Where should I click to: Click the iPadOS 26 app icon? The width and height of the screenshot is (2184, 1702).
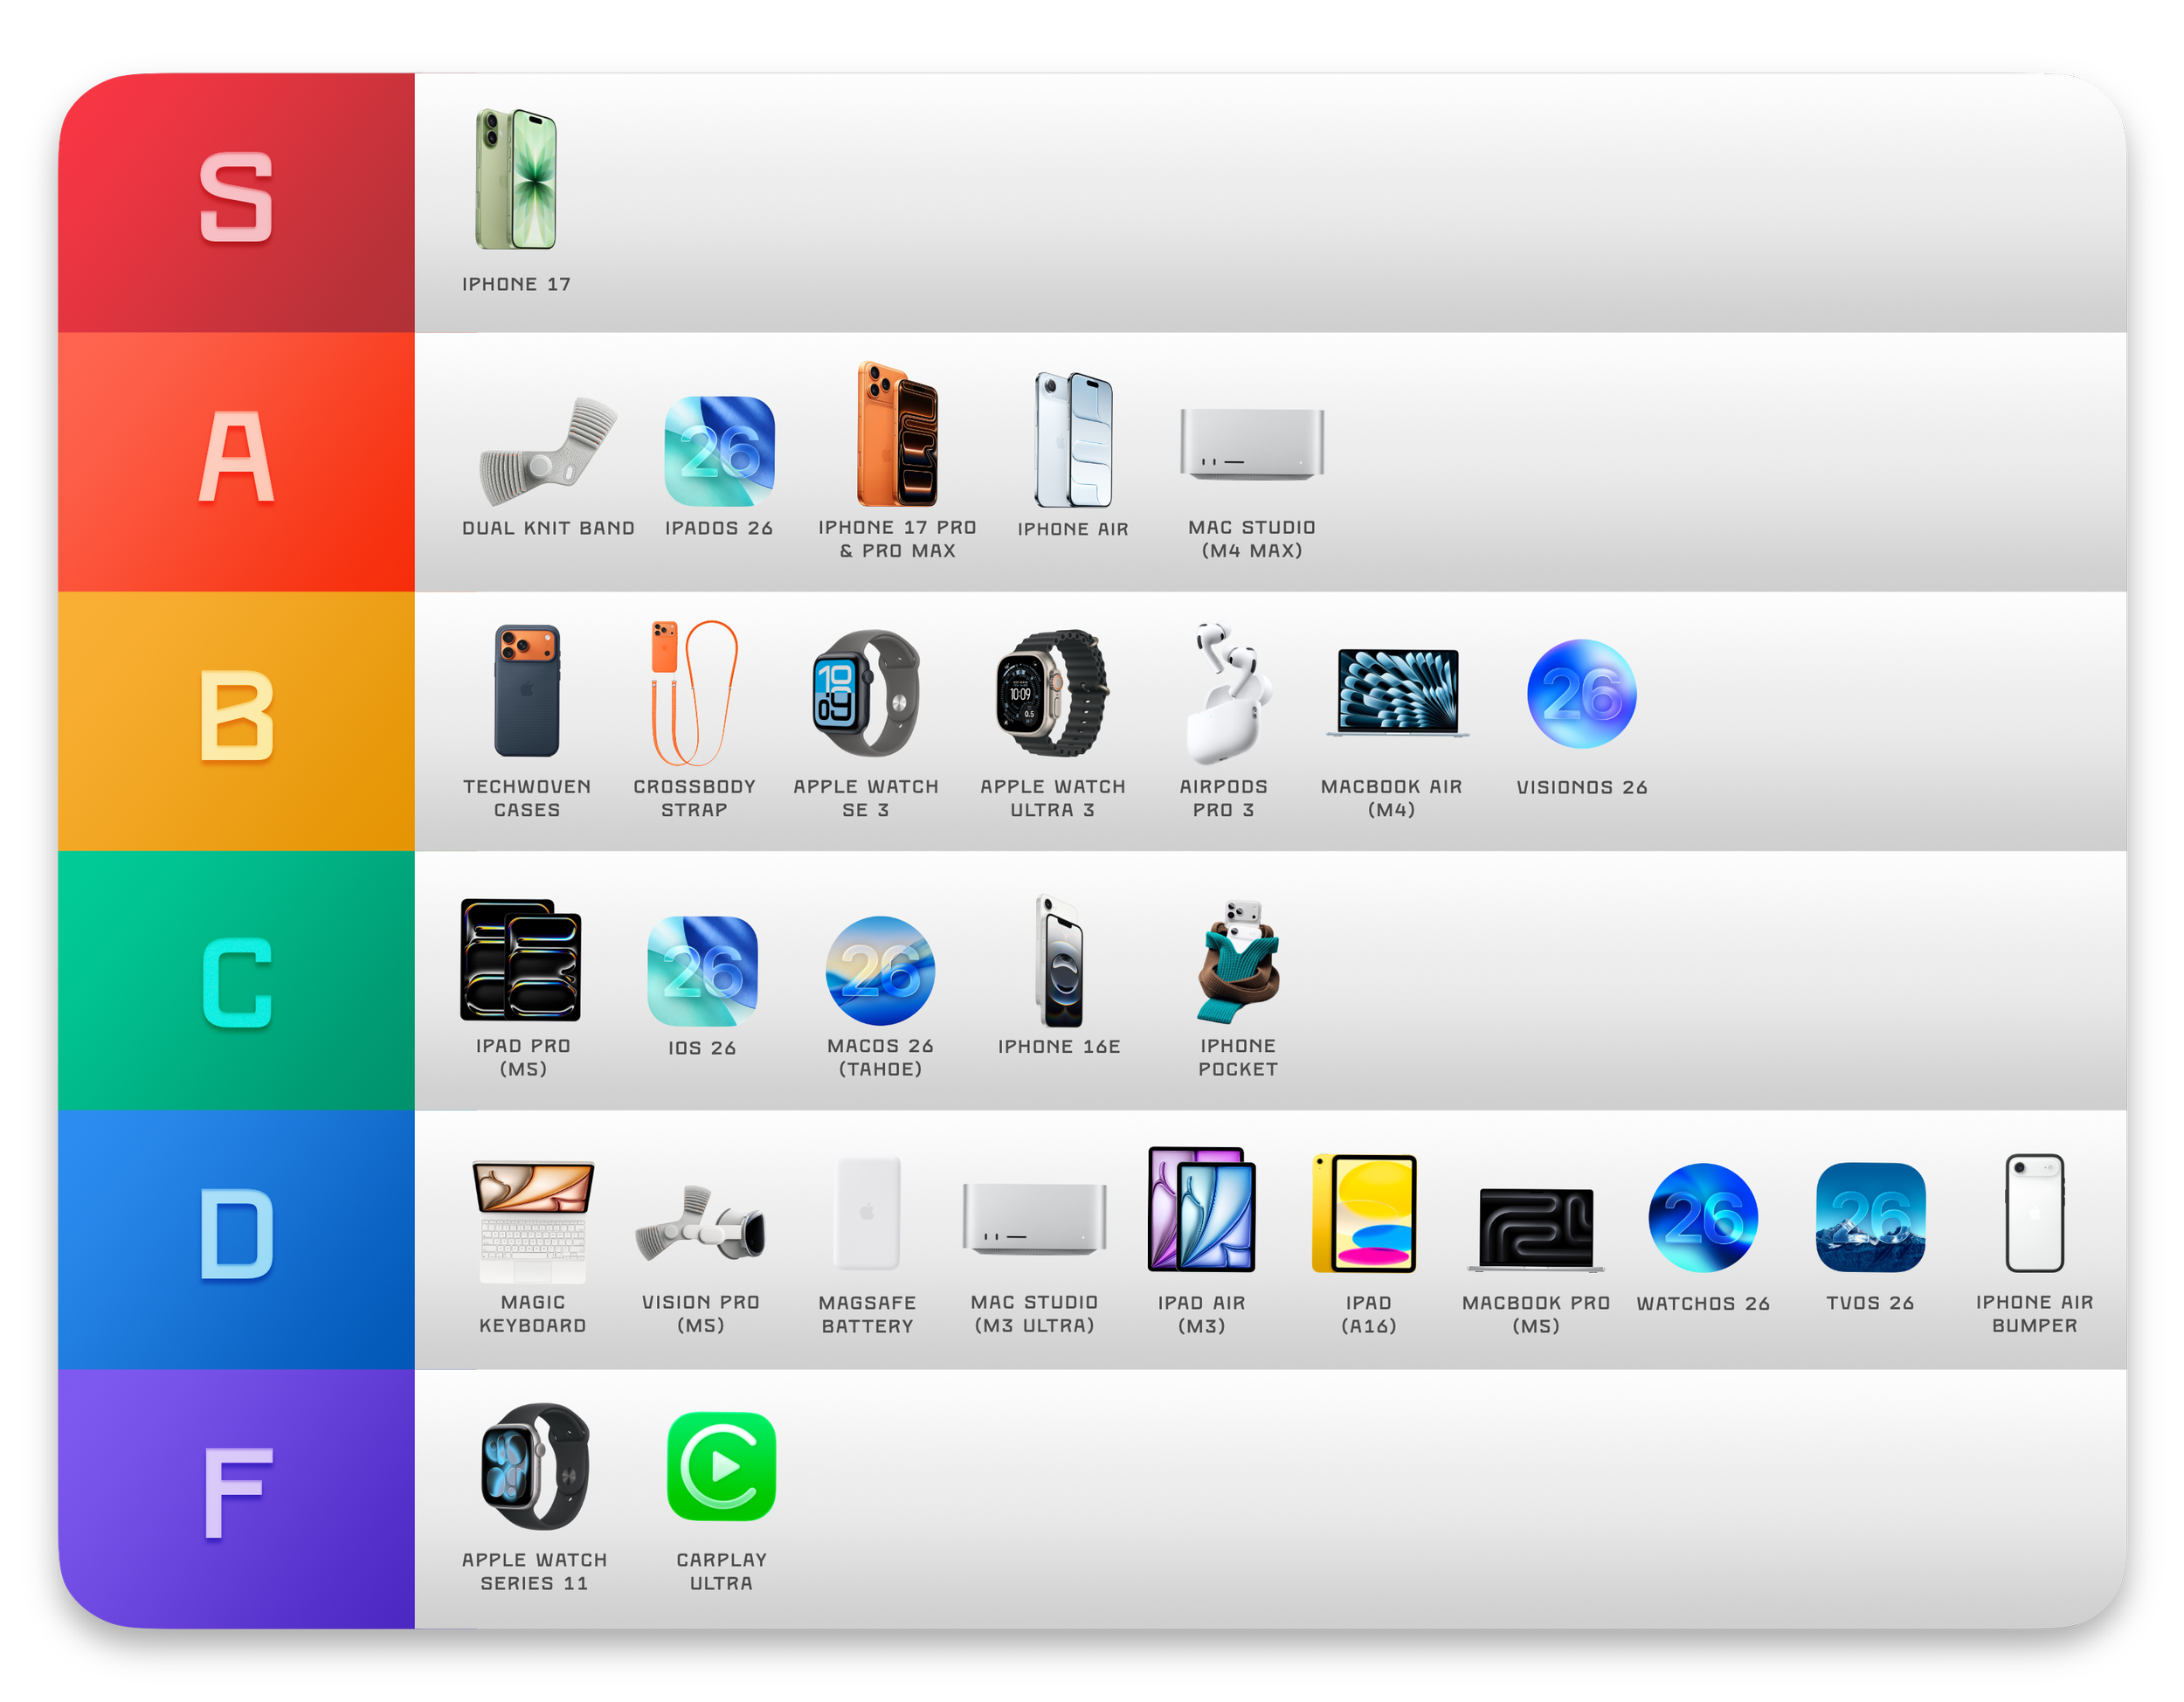[719, 453]
